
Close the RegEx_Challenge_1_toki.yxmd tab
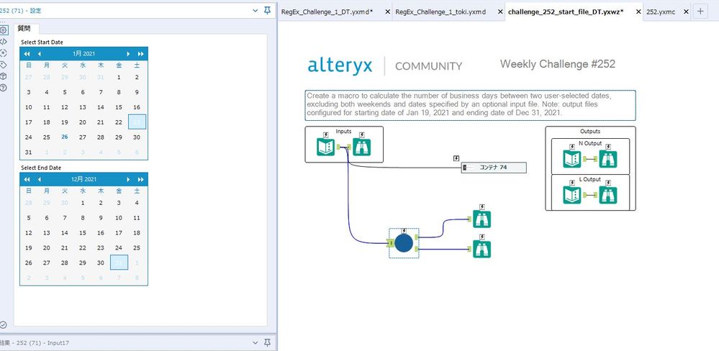coord(499,12)
